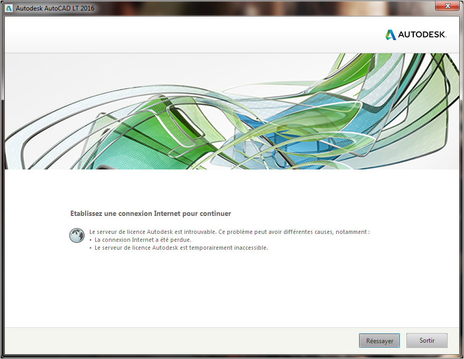Select the 'temporairement inaccessible' bullet line
This screenshot has height=359, width=464.
click(181, 248)
